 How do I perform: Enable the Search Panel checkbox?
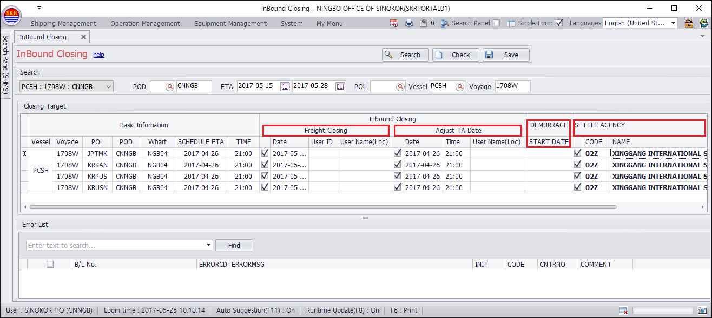pyautogui.click(x=496, y=23)
